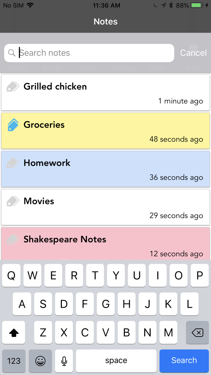The height and width of the screenshot is (375, 211).
Task: Cancel the search
Action: pyautogui.click(x=193, y=53)
